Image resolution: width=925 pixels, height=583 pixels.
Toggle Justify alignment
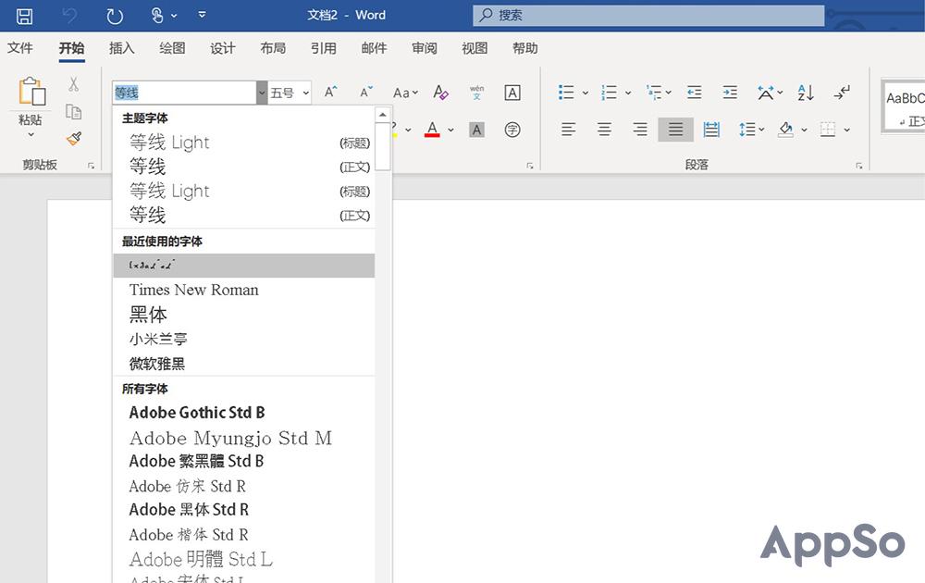click(675, 130)
